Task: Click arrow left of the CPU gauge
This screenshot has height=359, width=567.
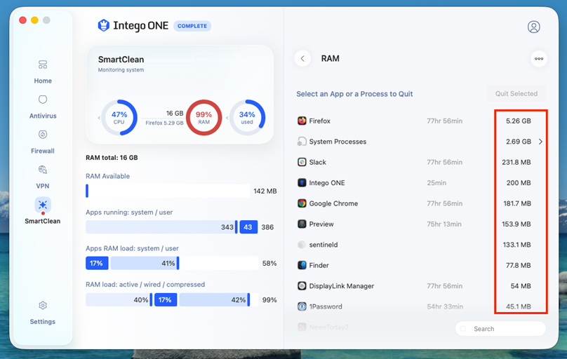Action: coord(99,118)
